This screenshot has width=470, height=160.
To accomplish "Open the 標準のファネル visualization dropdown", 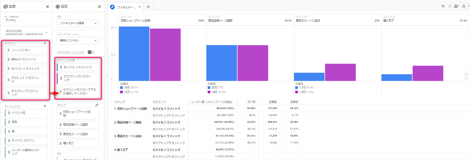I will 78,40.
